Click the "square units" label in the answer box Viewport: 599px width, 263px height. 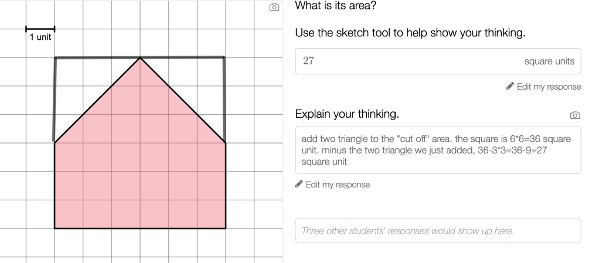click(x=549, y=62)
